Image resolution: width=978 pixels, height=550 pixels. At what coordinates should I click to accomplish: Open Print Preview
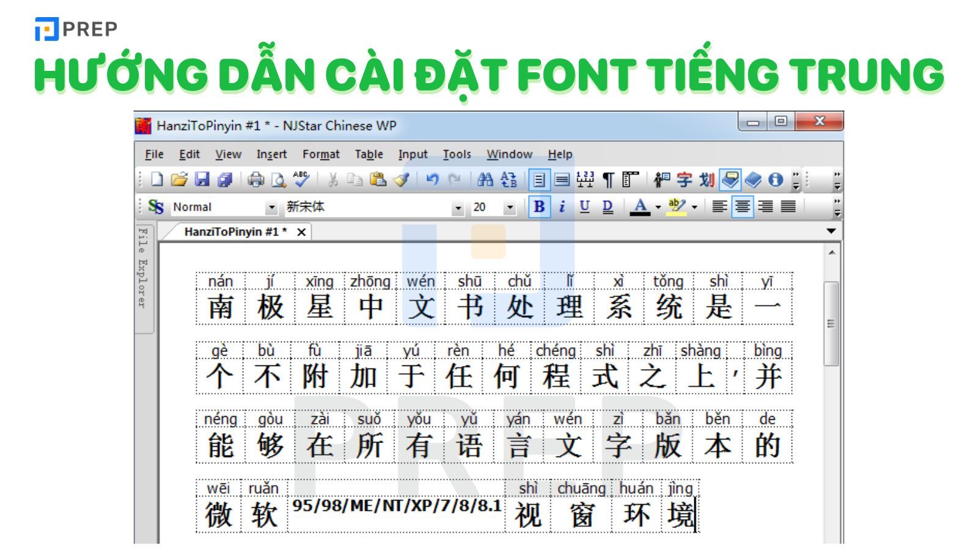pos(278,178)
